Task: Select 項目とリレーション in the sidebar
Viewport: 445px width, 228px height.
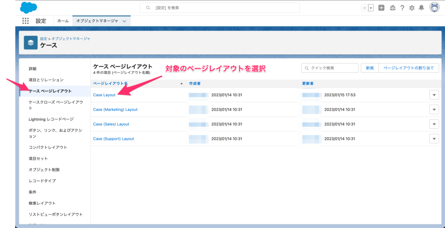Action: [x=46, y=80]
